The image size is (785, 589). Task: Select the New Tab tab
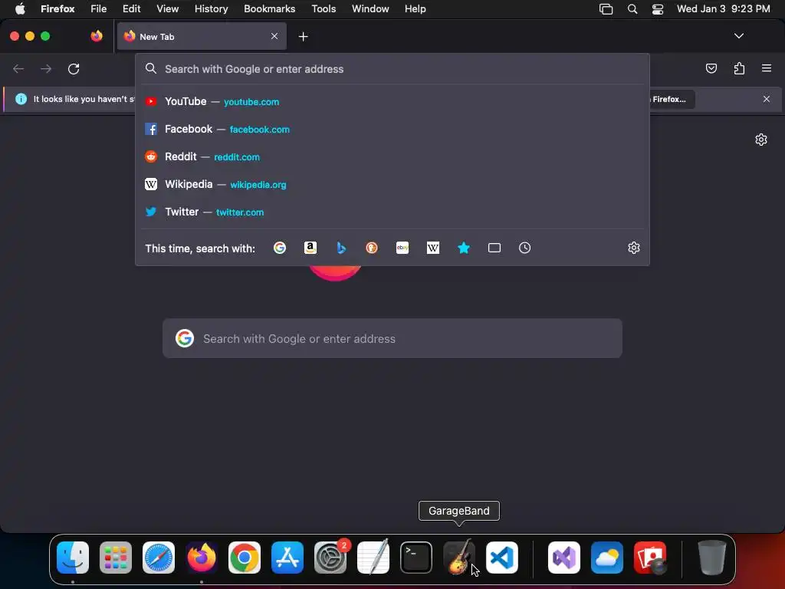coord(202,36)
